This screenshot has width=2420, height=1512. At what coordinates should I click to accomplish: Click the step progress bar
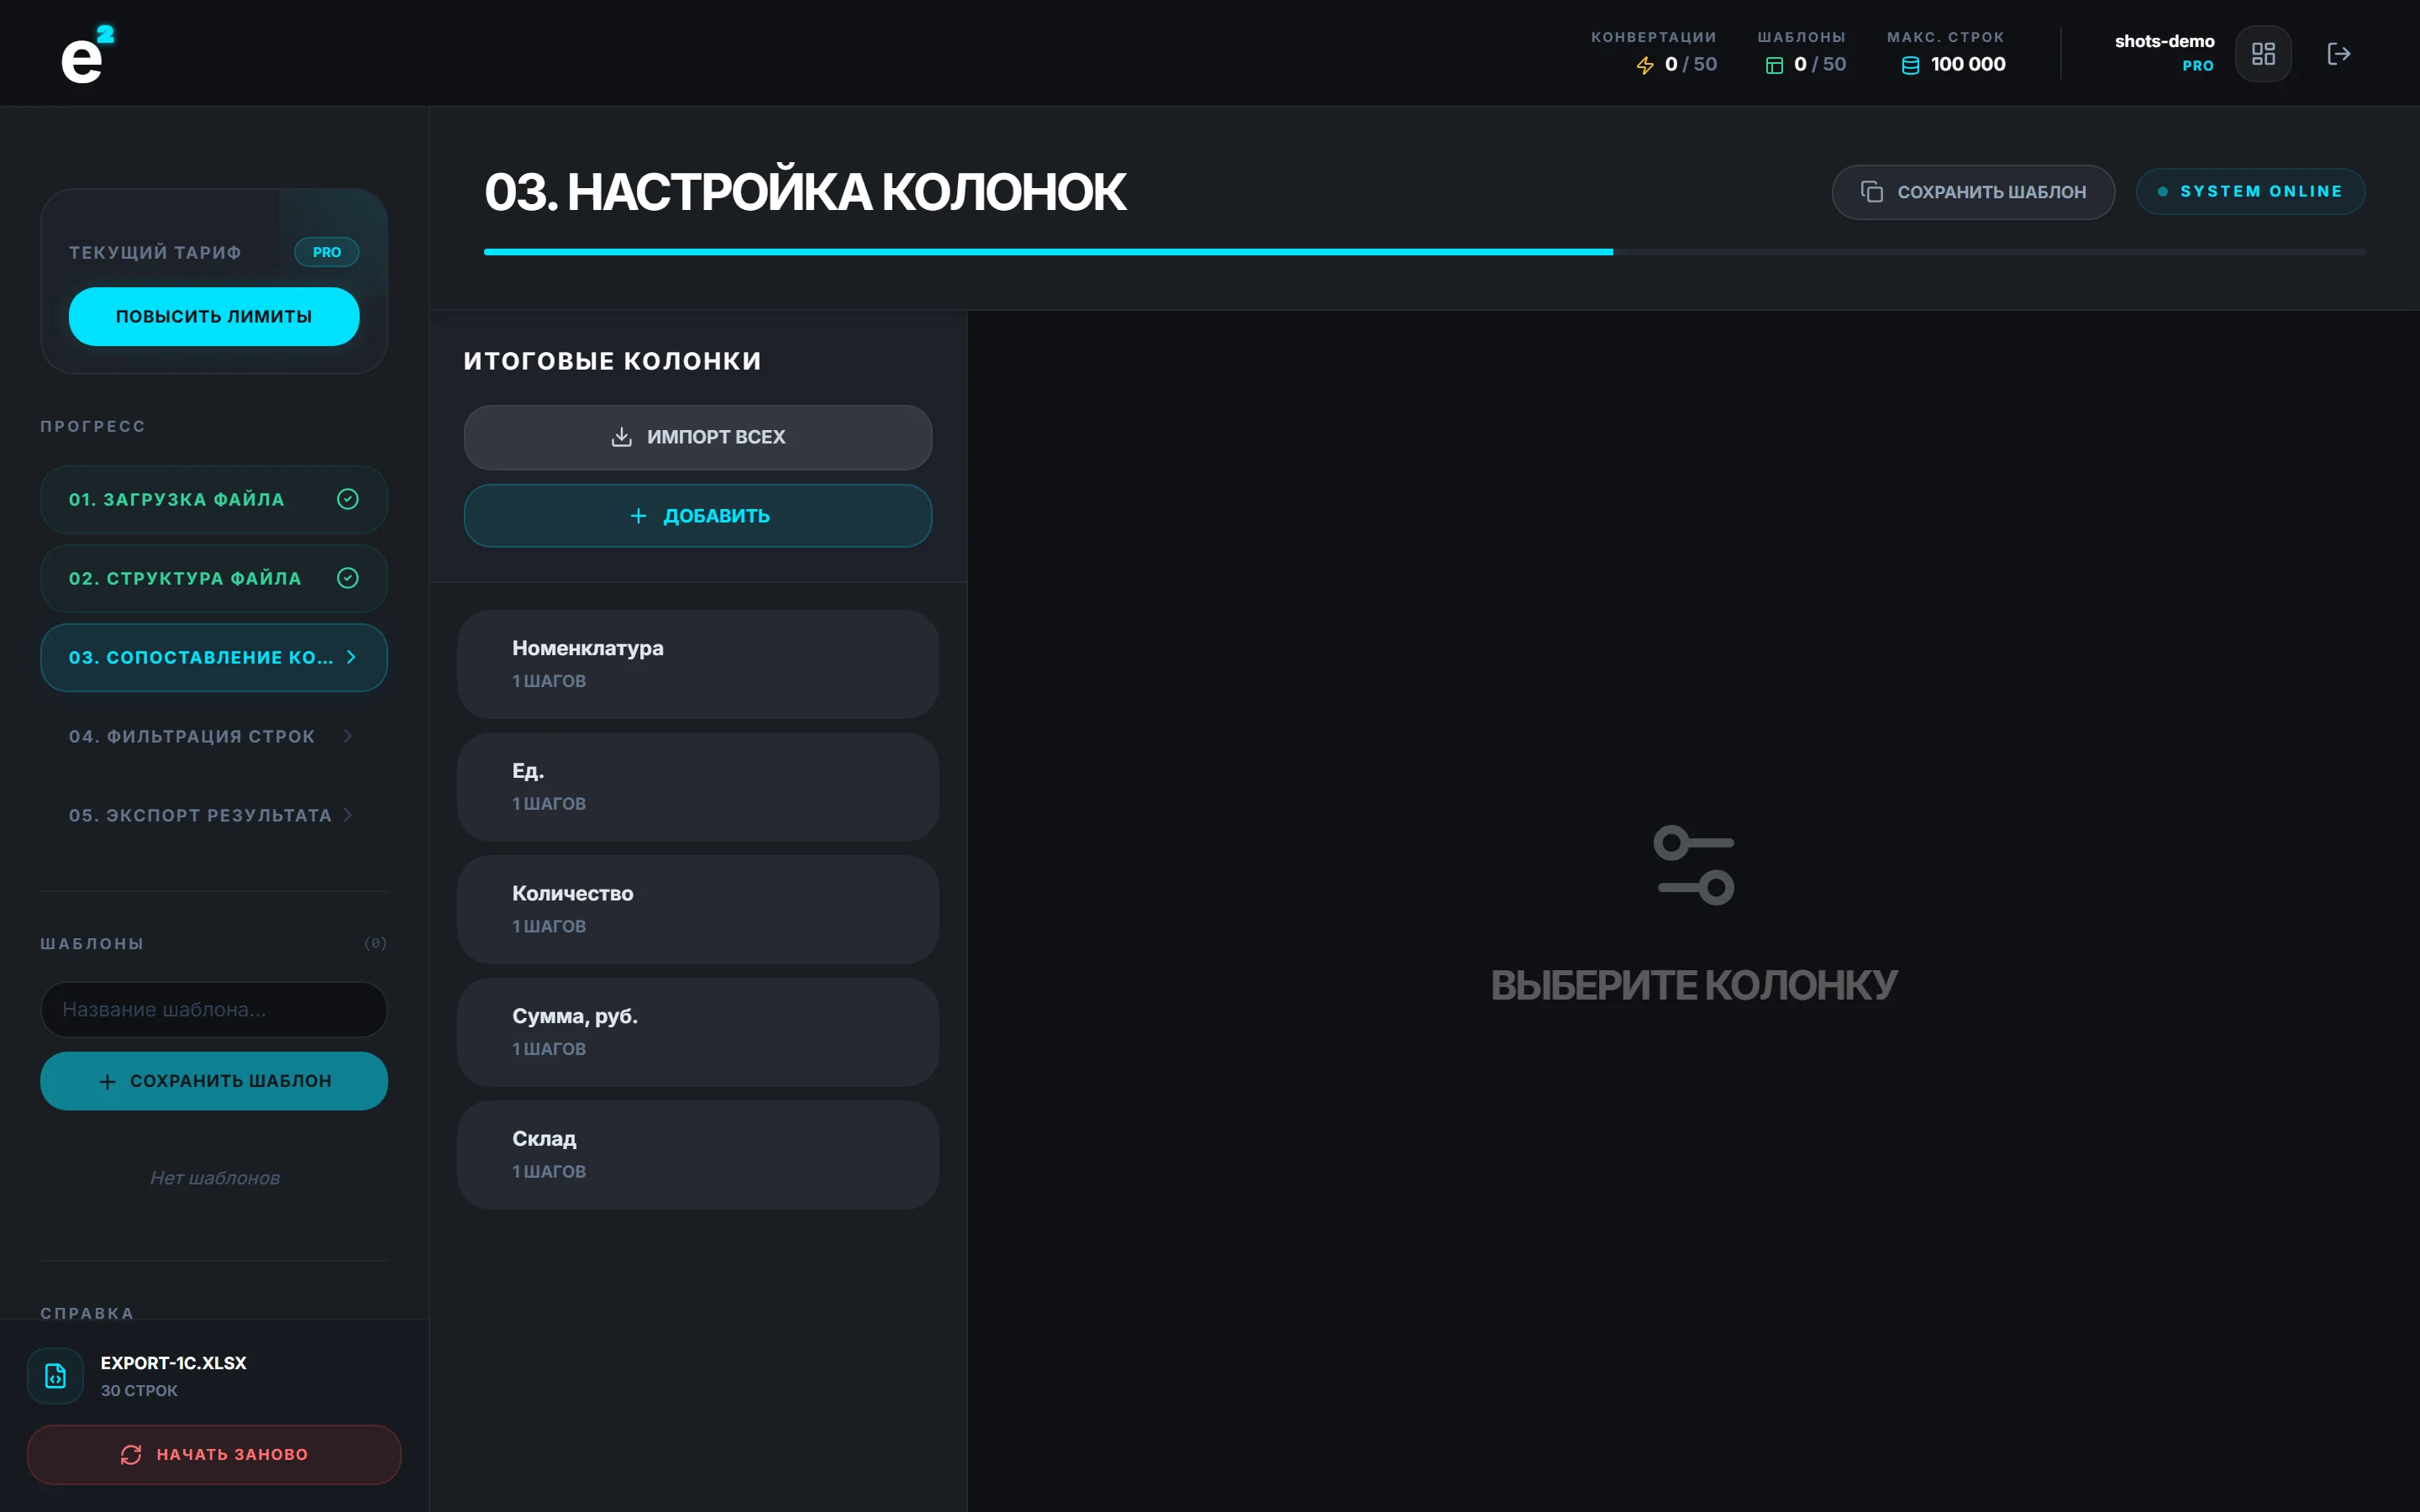1424,252
